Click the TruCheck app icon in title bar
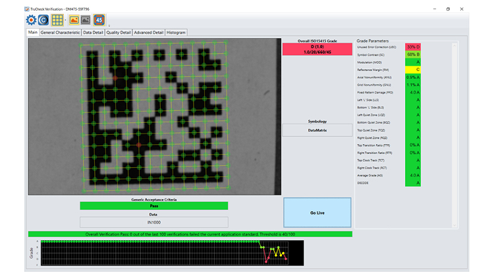This screenshot has height=275, width=494. pyautogui.click(x=27, y=9)
